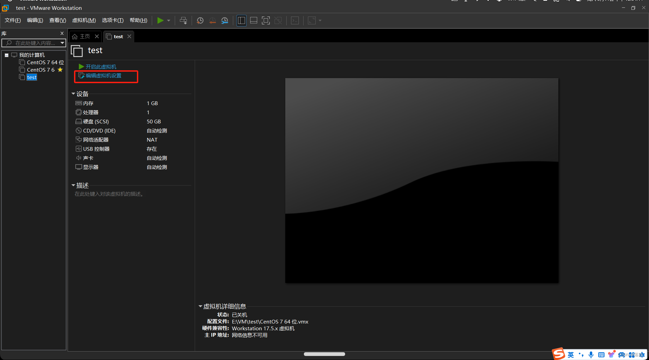Click the green power on play icon in toolbar

pyautogui.click(x=160, y=21)
